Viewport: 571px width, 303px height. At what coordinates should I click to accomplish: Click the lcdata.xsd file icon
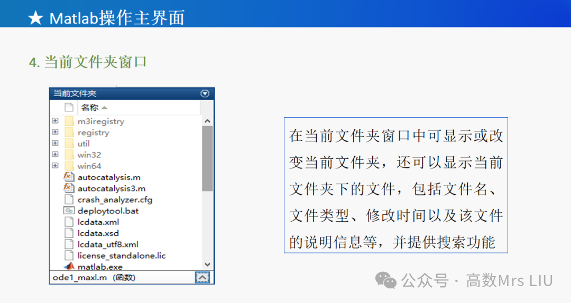[x=69, y=233]
